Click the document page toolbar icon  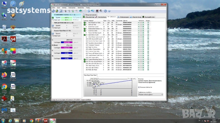85,11
